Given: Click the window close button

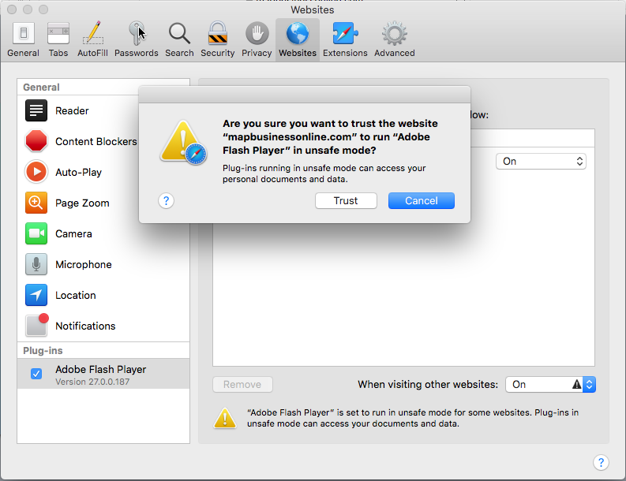Looking at the screenshot, I should [12, 9].
